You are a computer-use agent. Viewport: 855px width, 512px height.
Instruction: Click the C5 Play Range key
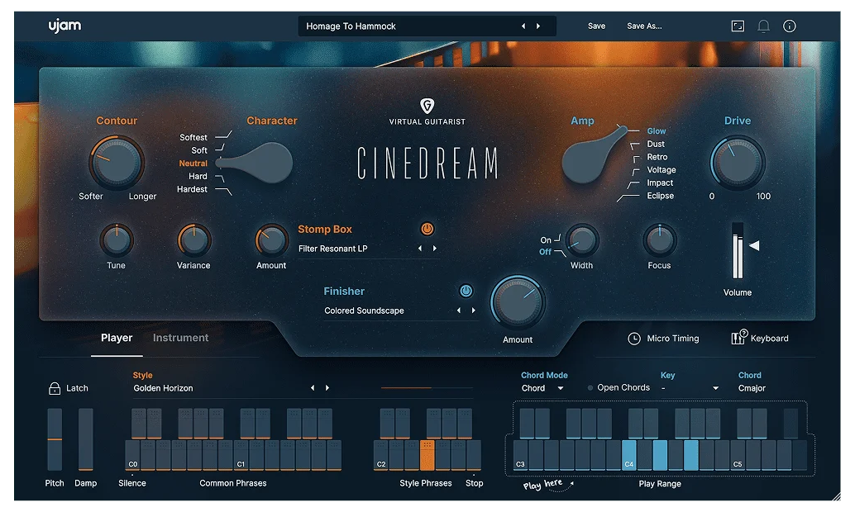pyautogui.click(x=738, y=455)
